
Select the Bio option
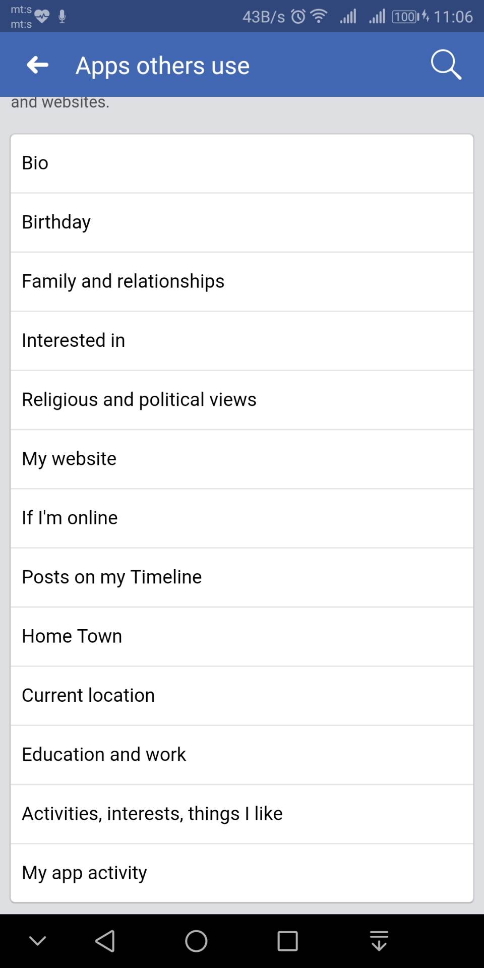pyautogui.click(x=242, y=163)
